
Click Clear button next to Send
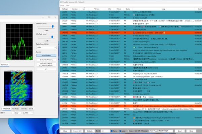point(191,131)
